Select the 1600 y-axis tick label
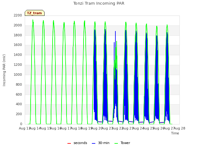This screenshot has width=198, height=149. pyautogui.click(x=18, y=45)
